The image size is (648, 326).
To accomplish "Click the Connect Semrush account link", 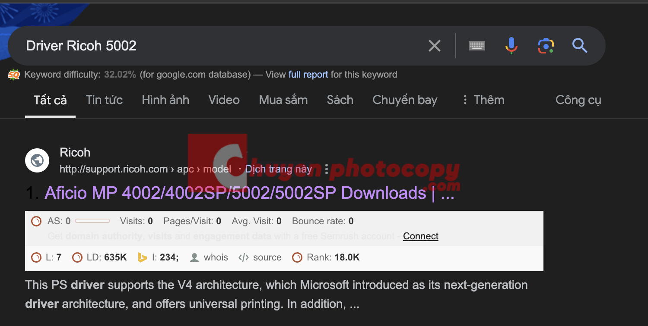I will point(421,236).
